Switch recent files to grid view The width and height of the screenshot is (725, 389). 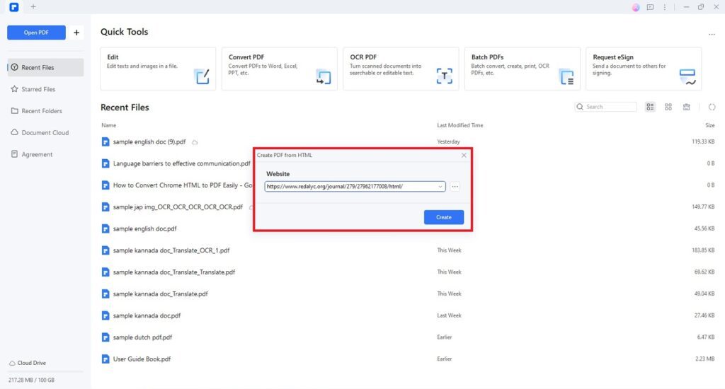tap(668, 107)
